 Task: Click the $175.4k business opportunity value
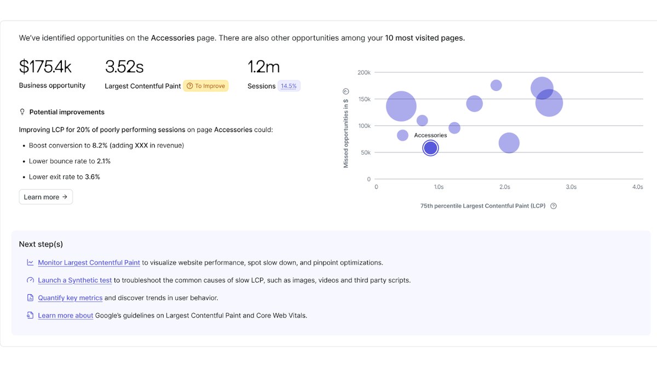(x=45, y=67)
